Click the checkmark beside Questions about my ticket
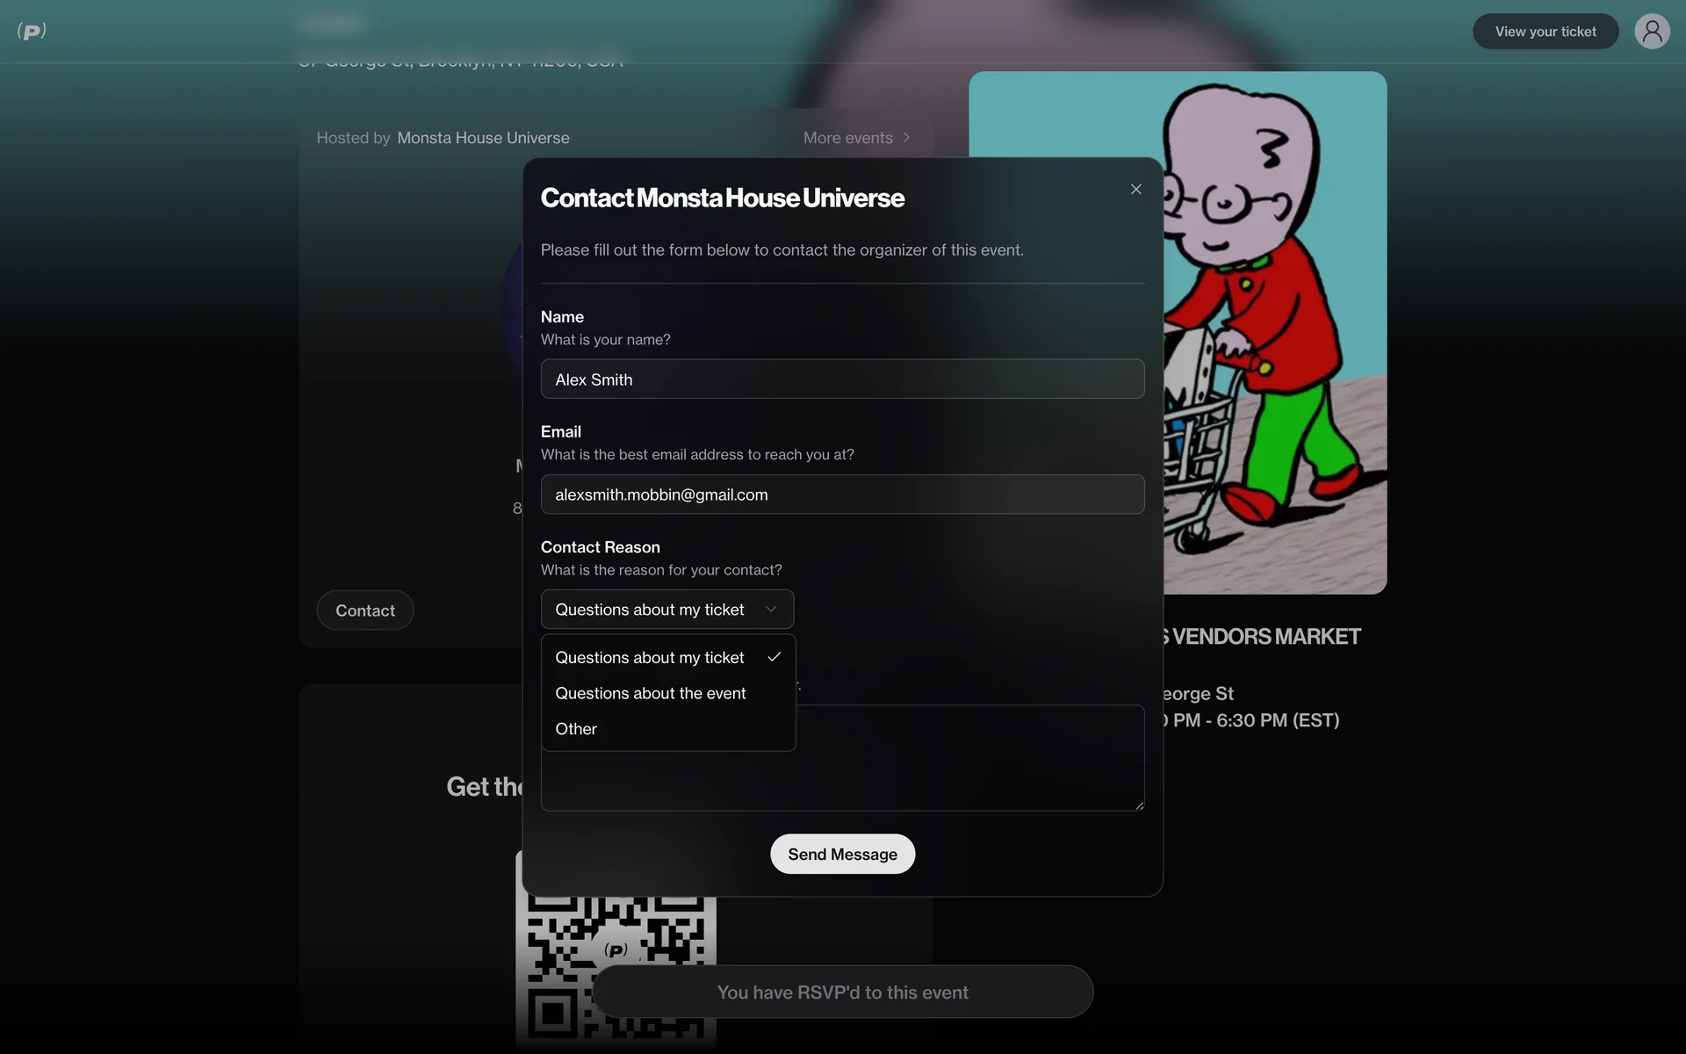This screenshot has height=1054, width=1686. (774, 657)
